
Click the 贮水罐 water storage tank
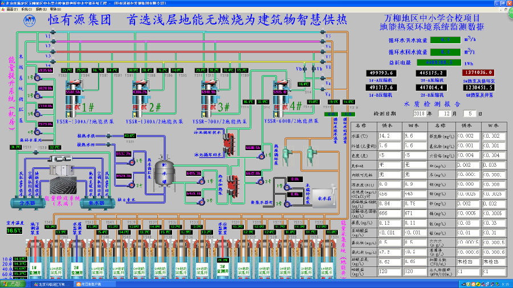tap(157, 171)
